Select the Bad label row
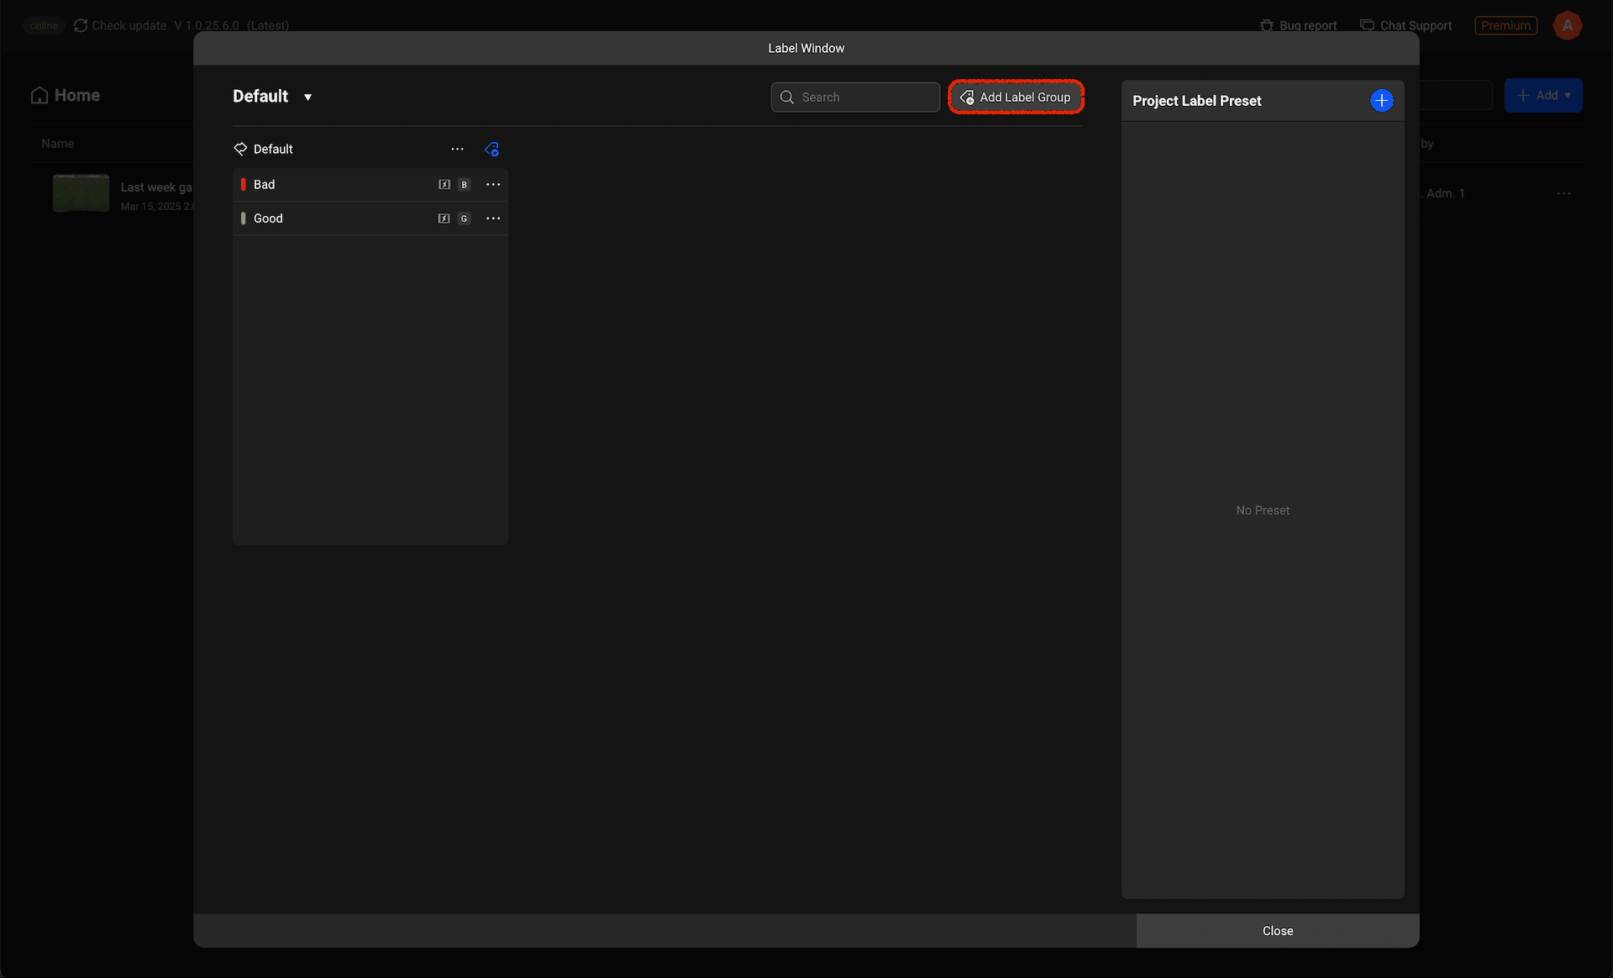This screenshot has height=978, width=1613. pyautogui.click(x=336, y=185)
